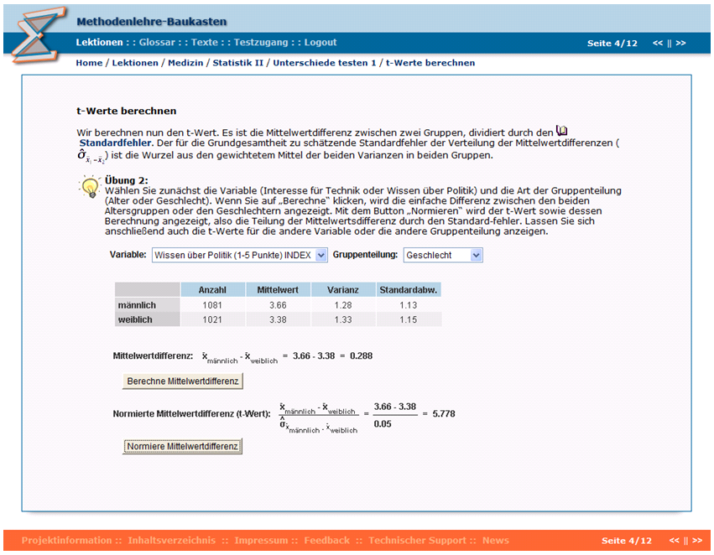Click the Methodenlehre-Baukasten title
This screenshot has width=714, height=555.
point(152,22)
